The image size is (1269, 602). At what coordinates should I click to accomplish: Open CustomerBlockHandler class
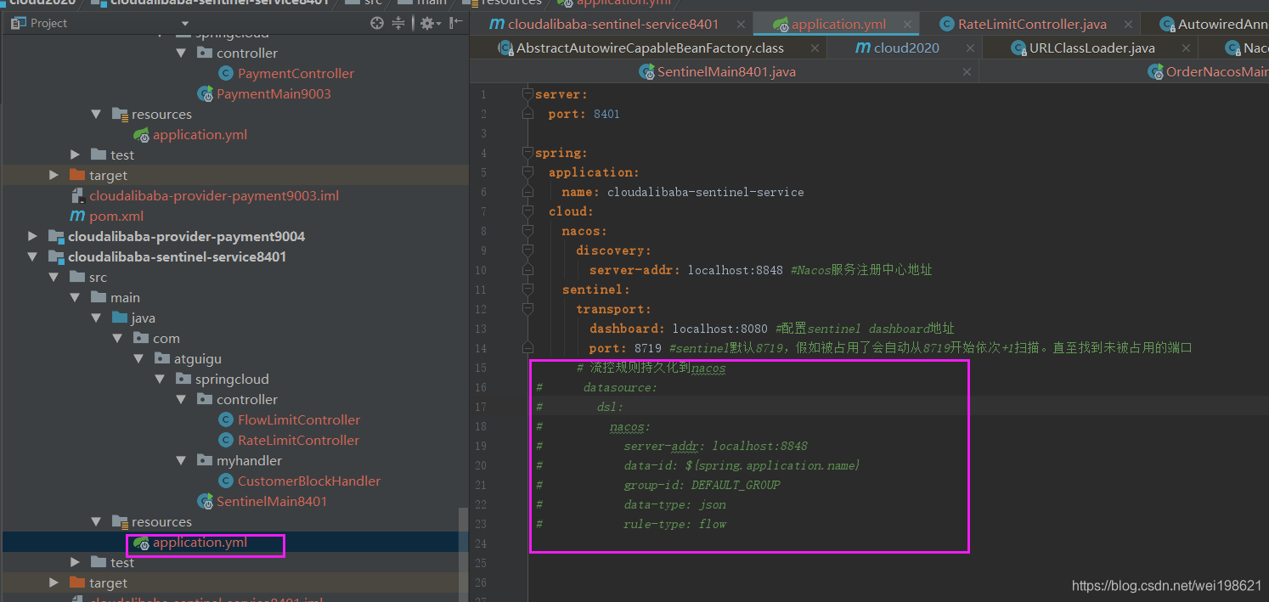pos(309,481)
